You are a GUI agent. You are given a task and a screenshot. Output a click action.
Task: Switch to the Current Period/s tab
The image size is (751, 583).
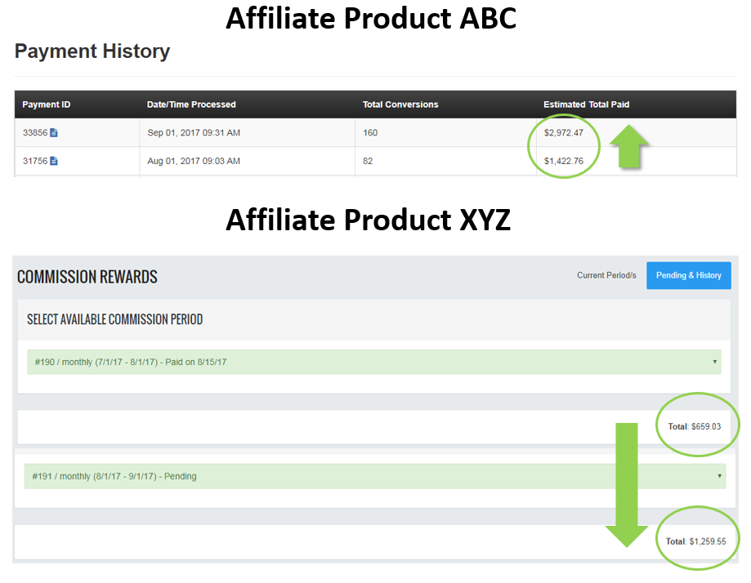(x=606, y=275)
